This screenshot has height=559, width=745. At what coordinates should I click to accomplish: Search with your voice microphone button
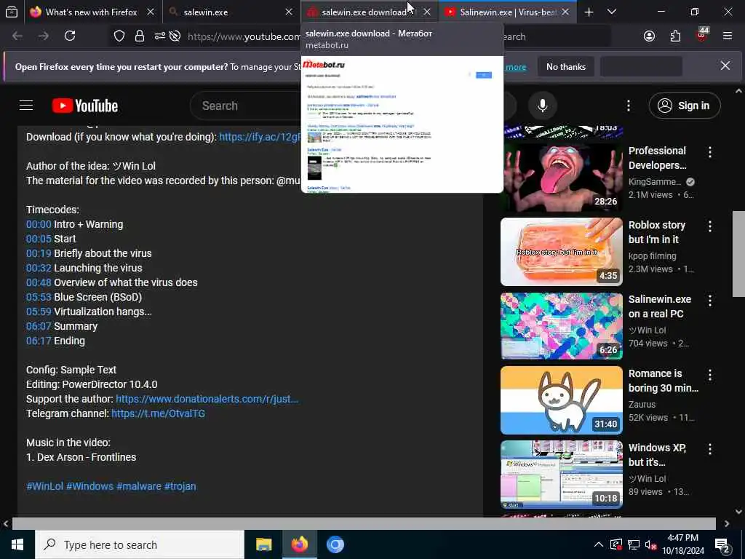click(542, 106)
